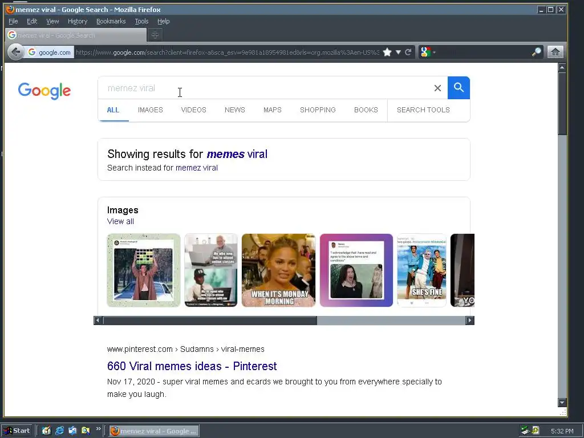Screen dimensions: 584x438
Task: Open the URL history dropdown arrow
Action: 398,52
